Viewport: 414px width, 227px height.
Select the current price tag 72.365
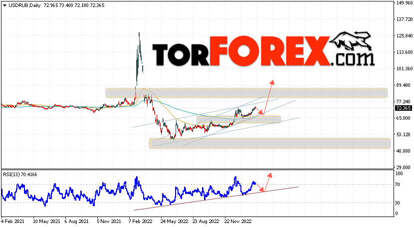(x=403, y=108)
